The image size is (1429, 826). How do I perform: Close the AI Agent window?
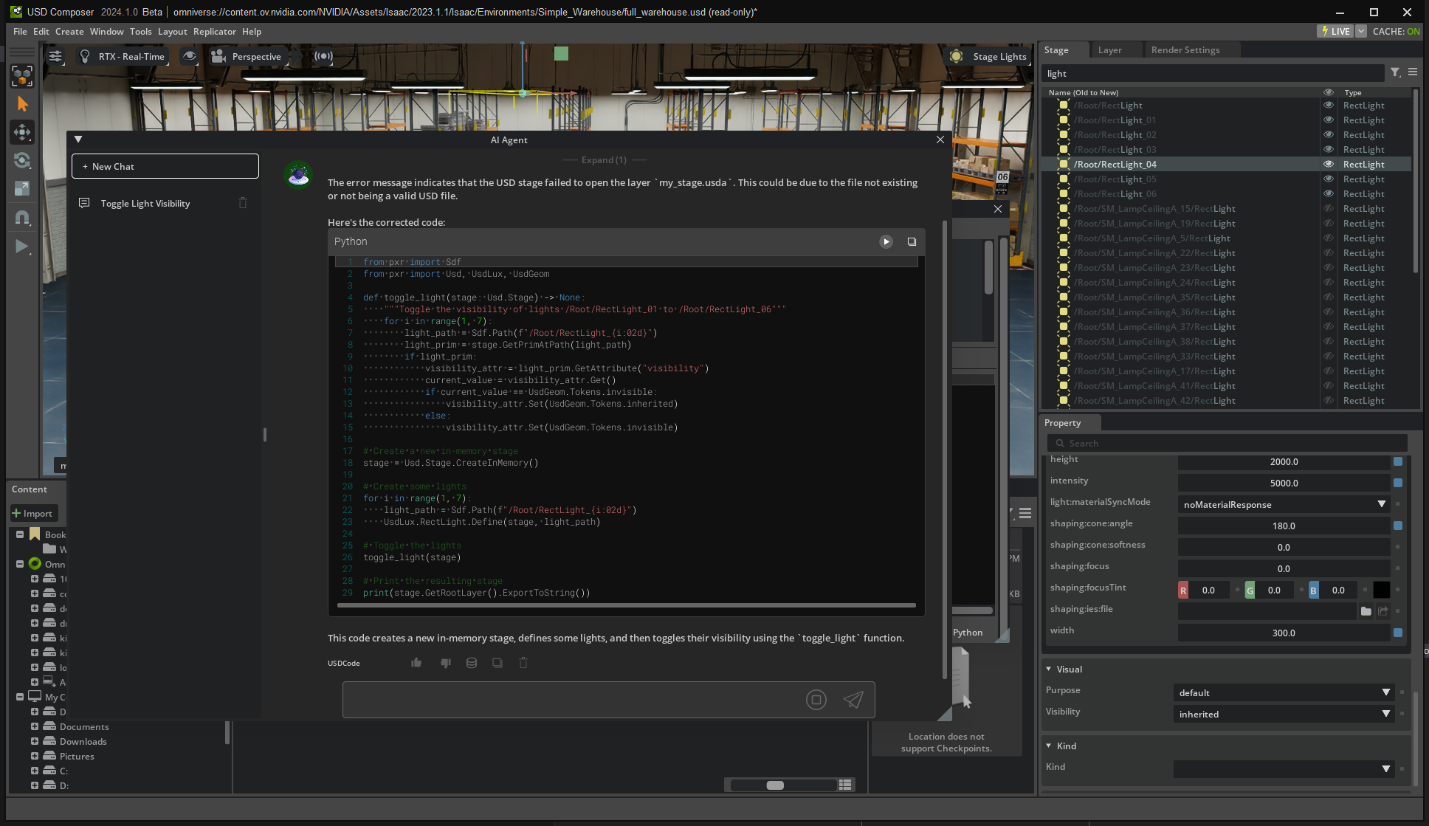(x=940, y=140)
